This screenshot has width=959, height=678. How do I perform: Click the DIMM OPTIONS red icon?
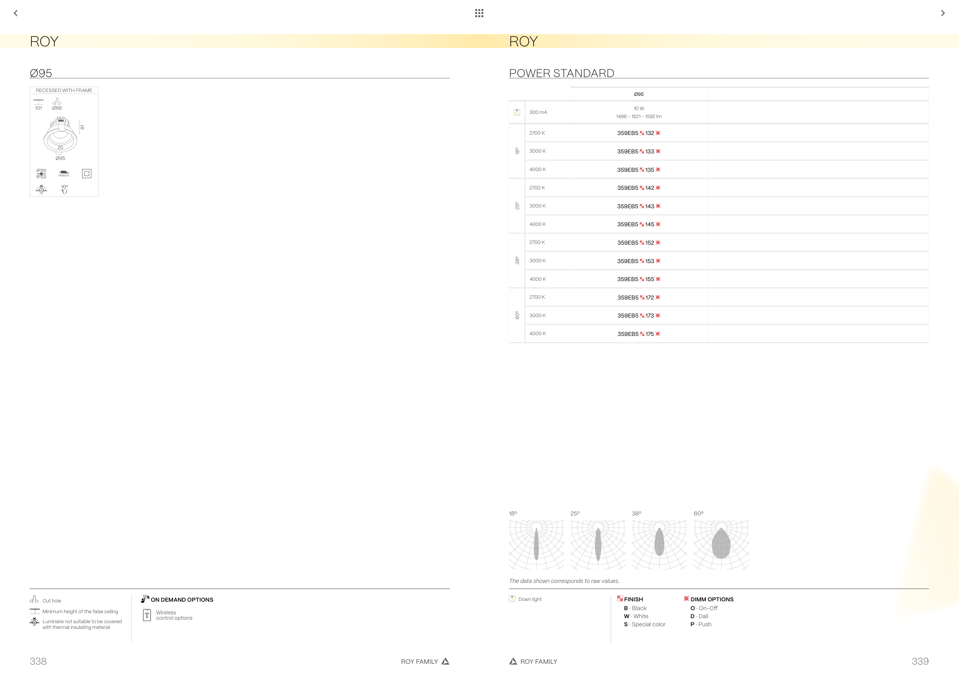[686, 599]
